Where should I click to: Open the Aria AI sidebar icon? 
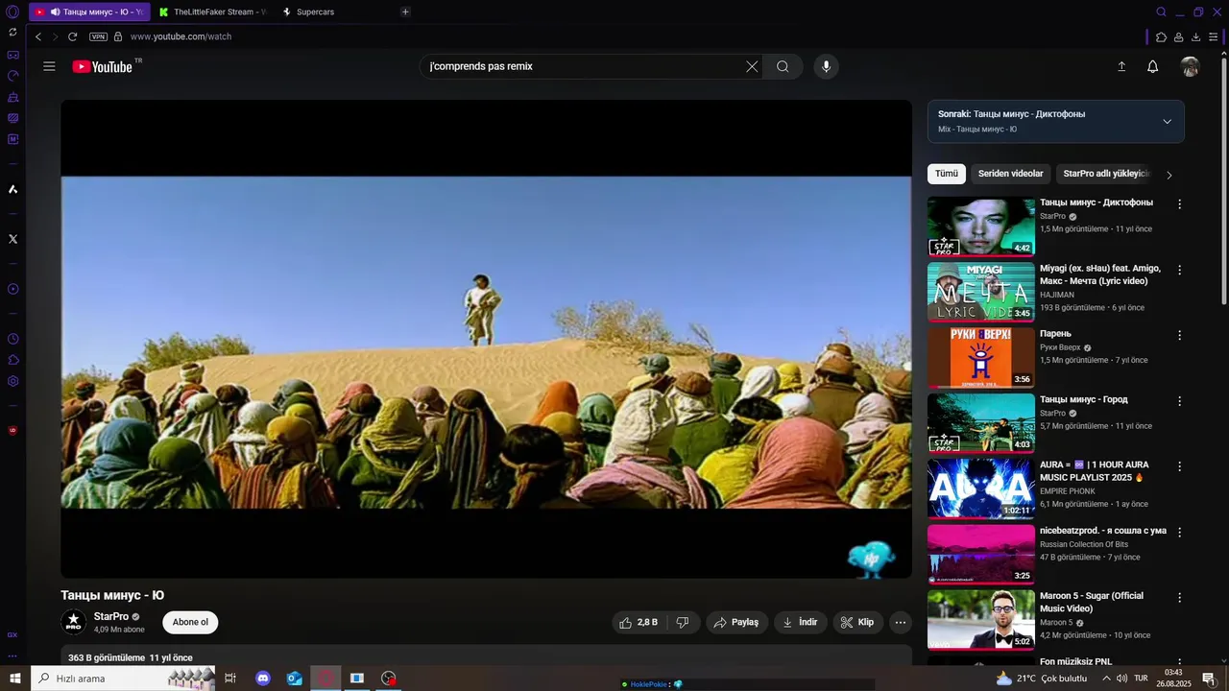12,189
